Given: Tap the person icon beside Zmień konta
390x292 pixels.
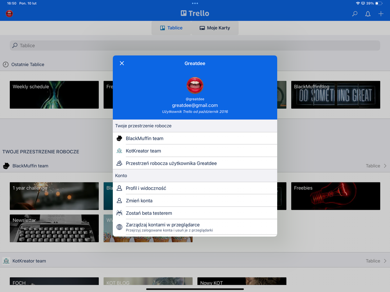Looking at the screenshot, I should (119, 201).
